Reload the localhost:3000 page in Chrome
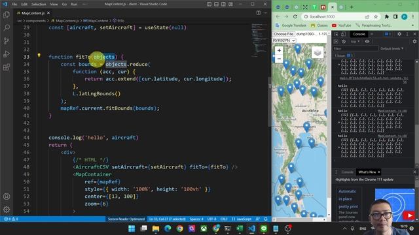The image size is (419, 235). [x=295, y=16]
